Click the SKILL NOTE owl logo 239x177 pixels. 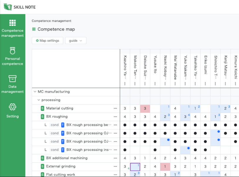[7, 6]
